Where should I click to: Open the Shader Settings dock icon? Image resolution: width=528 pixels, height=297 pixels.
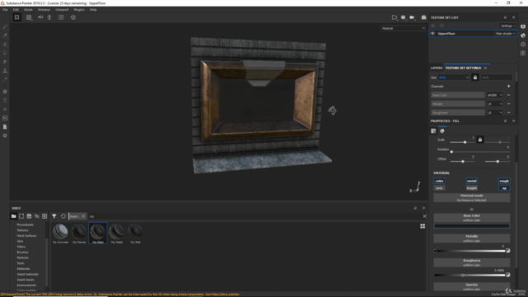coord(523,35)
